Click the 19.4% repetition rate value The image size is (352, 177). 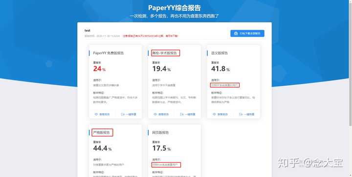[x=161, y=69]
